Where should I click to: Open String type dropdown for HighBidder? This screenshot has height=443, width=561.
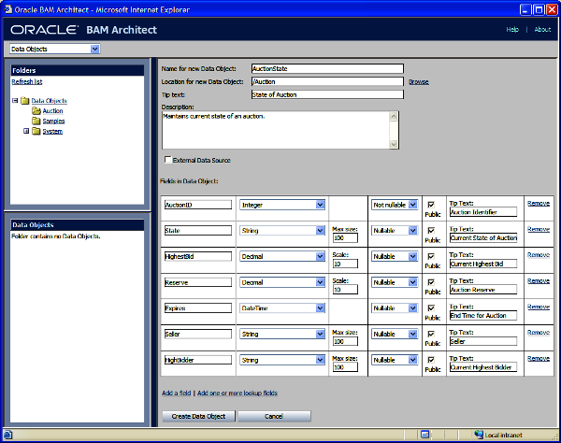[x=320, y=360]
